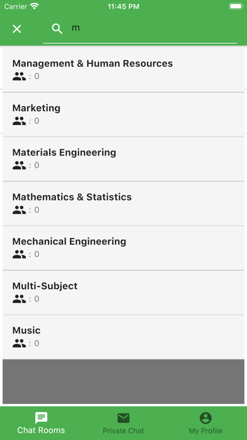Open the Music chat room

(123, 337)
